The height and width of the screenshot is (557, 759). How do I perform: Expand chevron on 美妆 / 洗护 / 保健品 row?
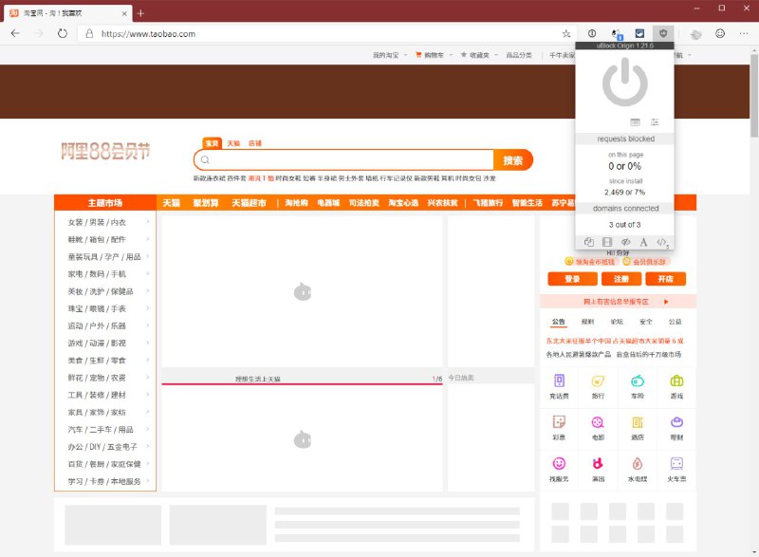[148, 291]
